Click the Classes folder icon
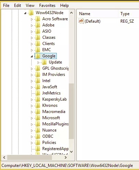This screenshot has width=139, height=170. [38, 37]
